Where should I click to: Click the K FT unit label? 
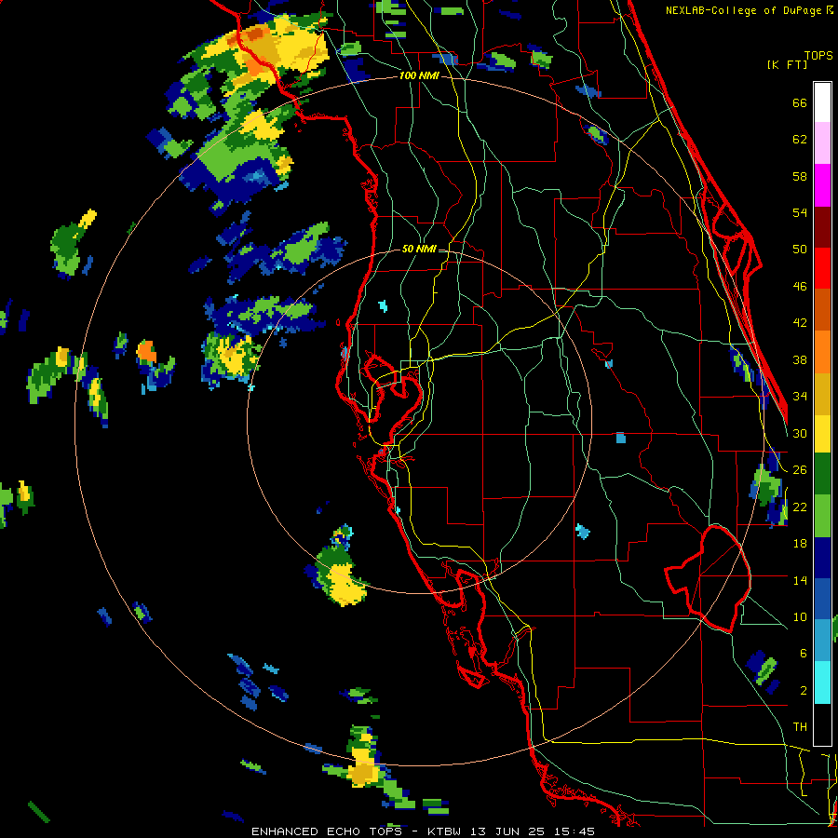787,64
